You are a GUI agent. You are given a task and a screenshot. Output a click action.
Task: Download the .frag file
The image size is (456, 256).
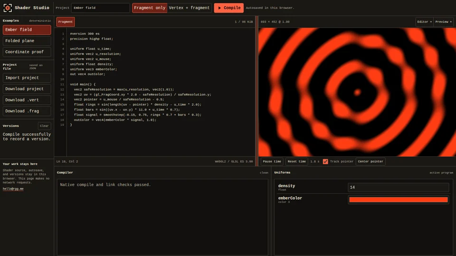coord(27,111)
